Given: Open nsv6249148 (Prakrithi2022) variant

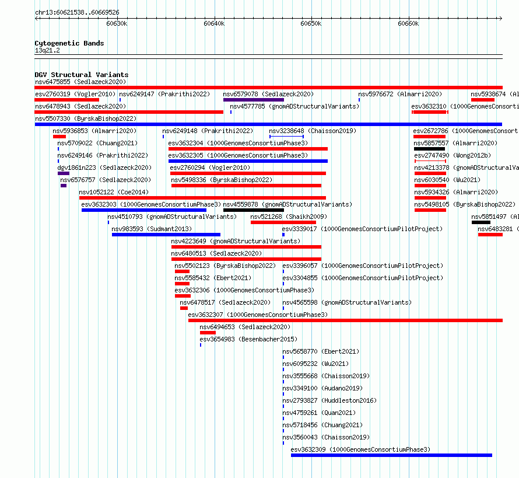Looking at the screenshot, I should pyautogui.click(x=208, y=131).
